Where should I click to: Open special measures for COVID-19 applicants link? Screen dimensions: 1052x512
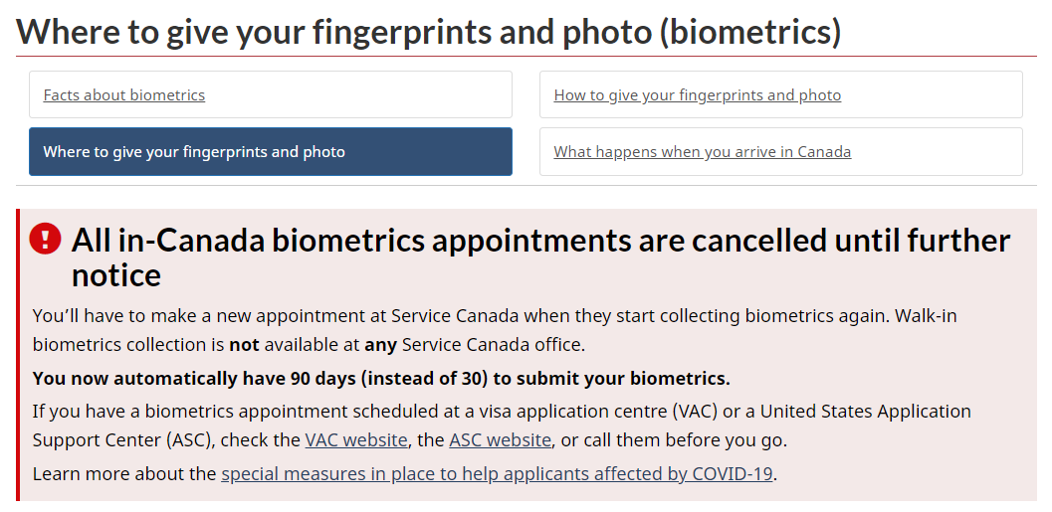pyautogui.click(x=497, y=473)
